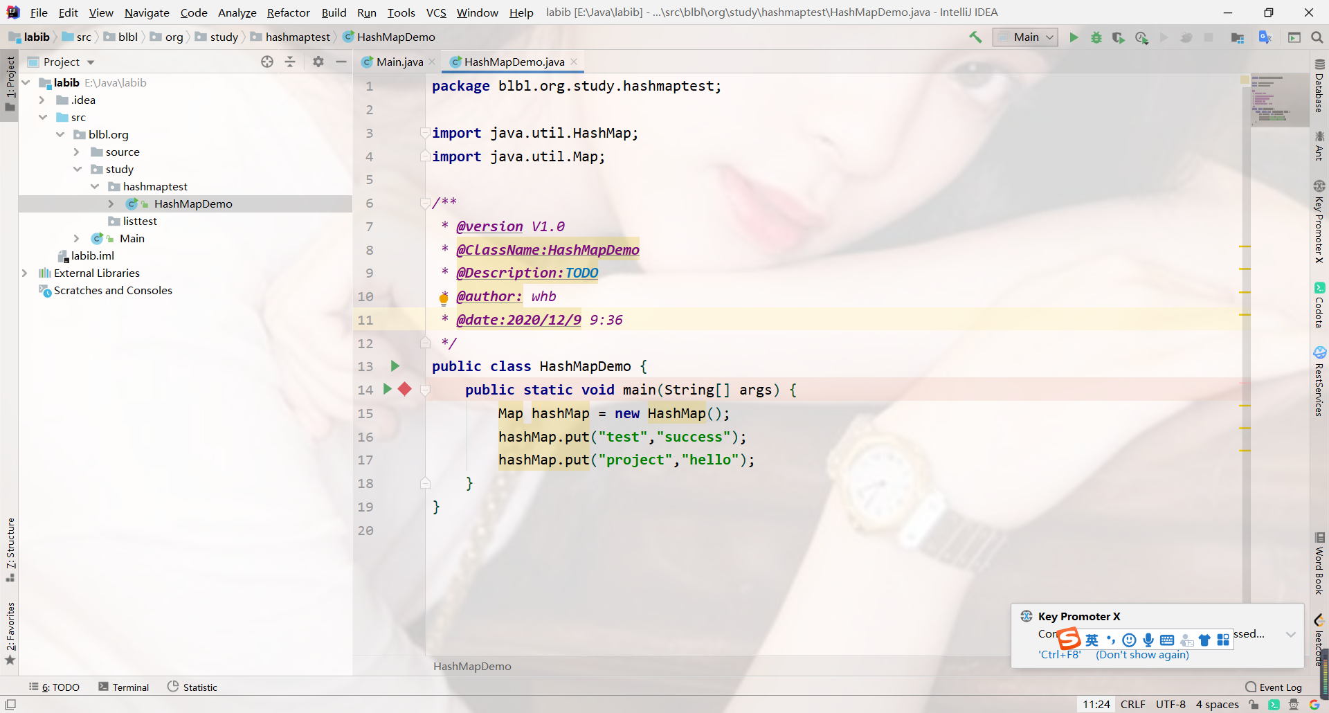Open Sogou soft keyboard icon
Image resolution: width=1329 pixels, height=713 pixels.
click(x=1167, y=640)
